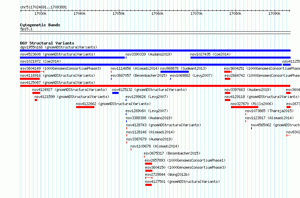Click esv1069882 (Levy2007) variant label

tap(191, 75)
